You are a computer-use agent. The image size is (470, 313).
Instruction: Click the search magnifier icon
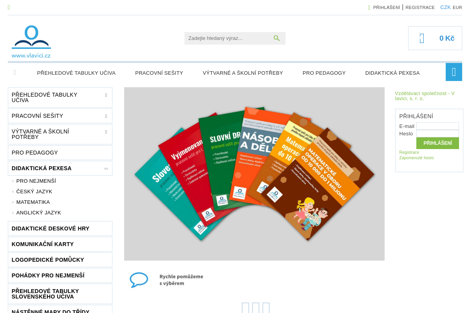(277, 38)
